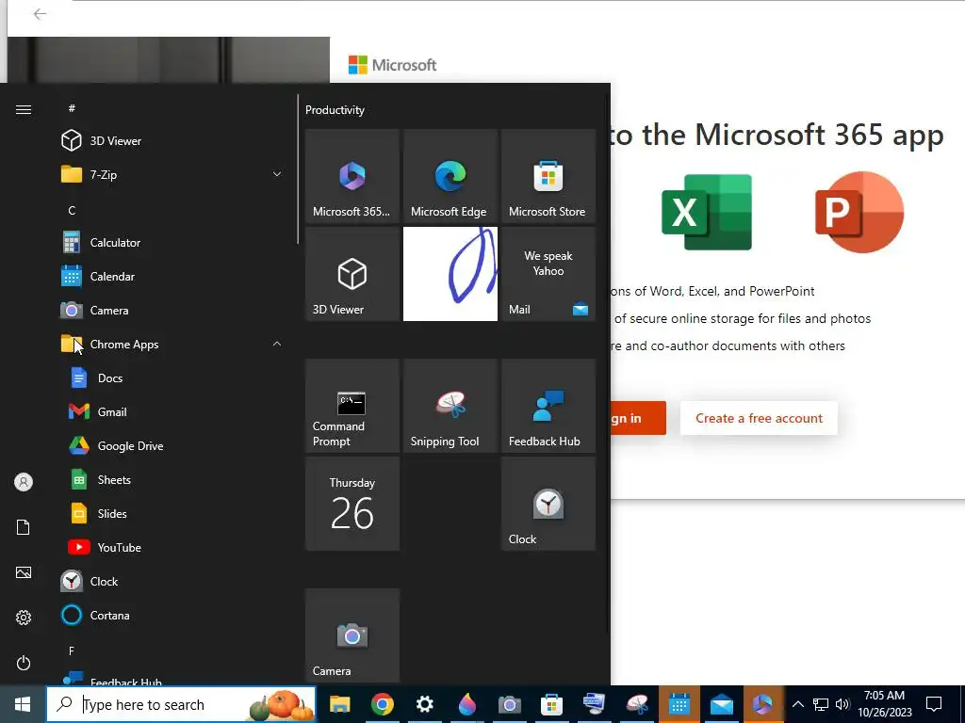Open Google Chrome from the taskbar

coord(383,704)
